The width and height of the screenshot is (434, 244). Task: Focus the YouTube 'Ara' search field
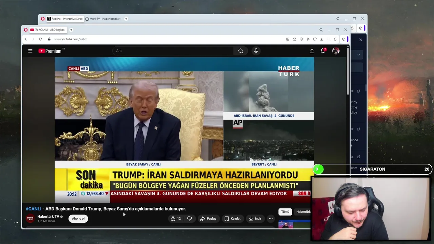173,51
